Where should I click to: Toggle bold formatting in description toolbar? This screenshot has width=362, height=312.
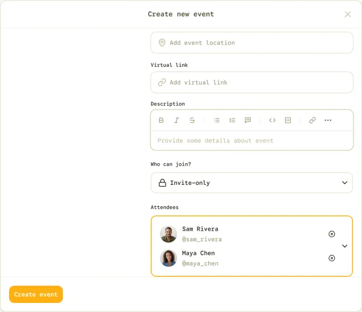[x=161, y=120]
